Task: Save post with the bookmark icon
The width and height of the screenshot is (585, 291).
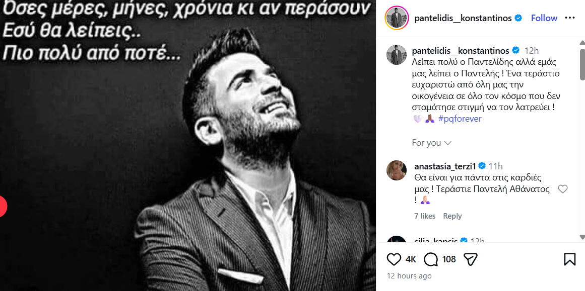Action: [x=569, y=259]
